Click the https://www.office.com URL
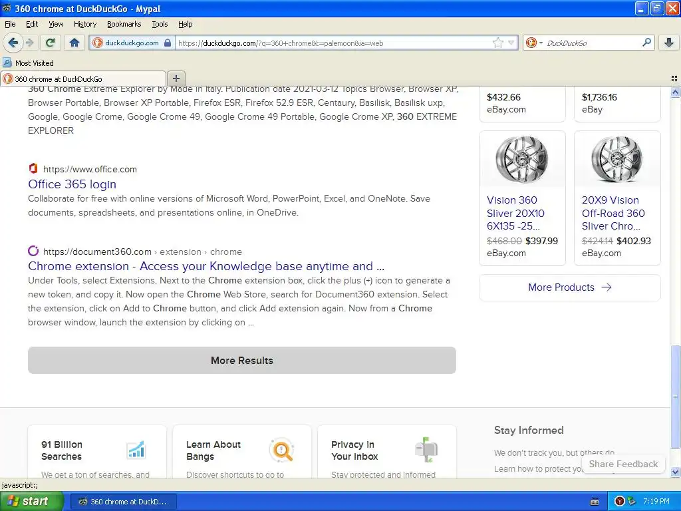Viewport: 681px width, 511px height. click(x=90, y=169)
